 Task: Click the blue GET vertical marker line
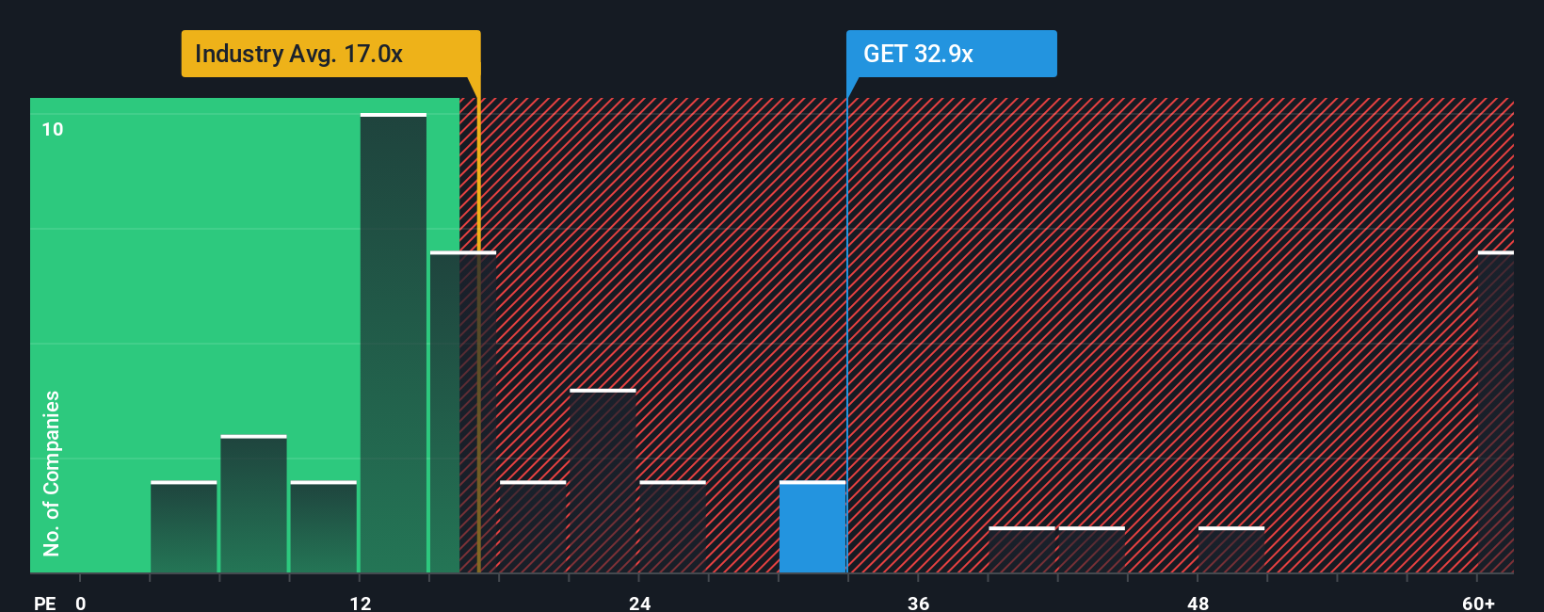click(x=847, y=334)
